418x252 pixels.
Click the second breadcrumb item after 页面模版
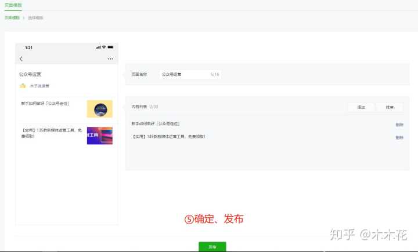click(x=35, y=18)
